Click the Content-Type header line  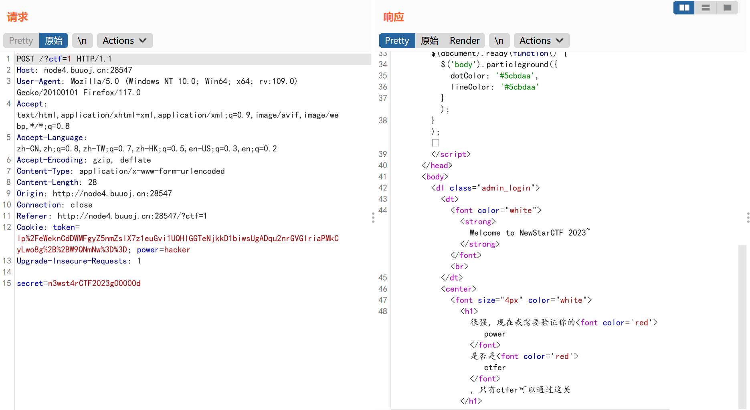click(x=121, y=171)
